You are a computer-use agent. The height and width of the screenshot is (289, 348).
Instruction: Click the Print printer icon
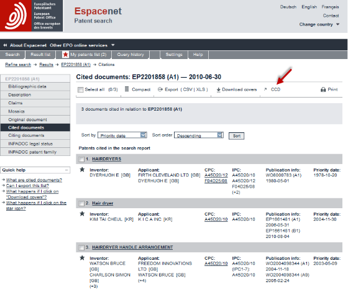coord(323,89)
